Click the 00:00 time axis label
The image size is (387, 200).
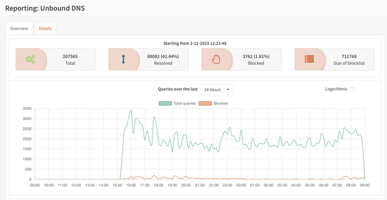point(241,185)
